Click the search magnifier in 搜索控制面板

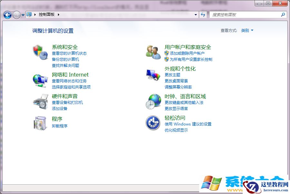283,14
